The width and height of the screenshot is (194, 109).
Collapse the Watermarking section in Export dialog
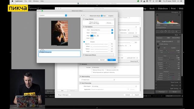tap(80, 77)
